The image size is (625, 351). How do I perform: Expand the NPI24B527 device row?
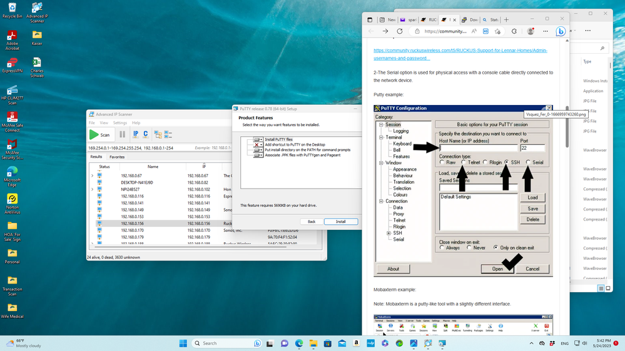click(93, 189)
